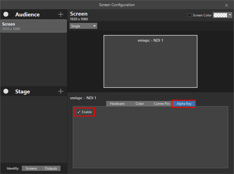Click the Screen name heading in right panel

point(79,14)
